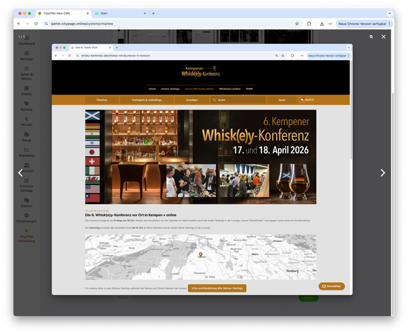Close the image lightbox overlay

coord(383,37)
